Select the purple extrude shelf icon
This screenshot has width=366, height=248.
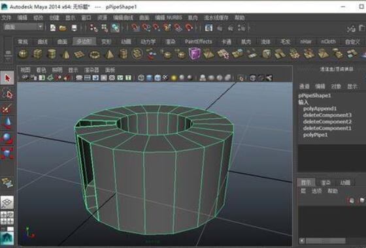click(195, 54)
